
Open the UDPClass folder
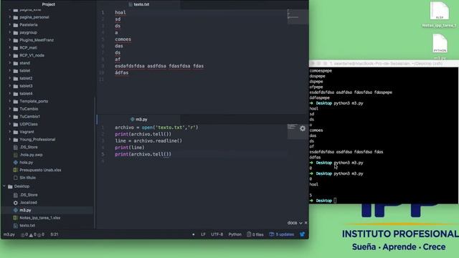click(x=29, y=124)
